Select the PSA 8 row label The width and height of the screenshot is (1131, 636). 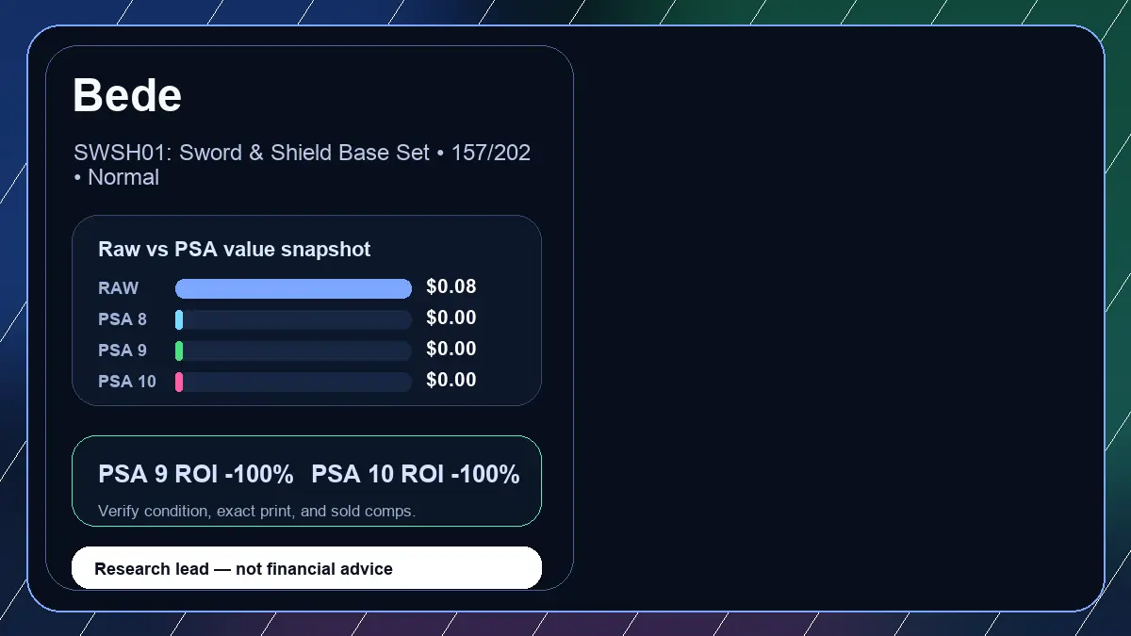(123, 319)
